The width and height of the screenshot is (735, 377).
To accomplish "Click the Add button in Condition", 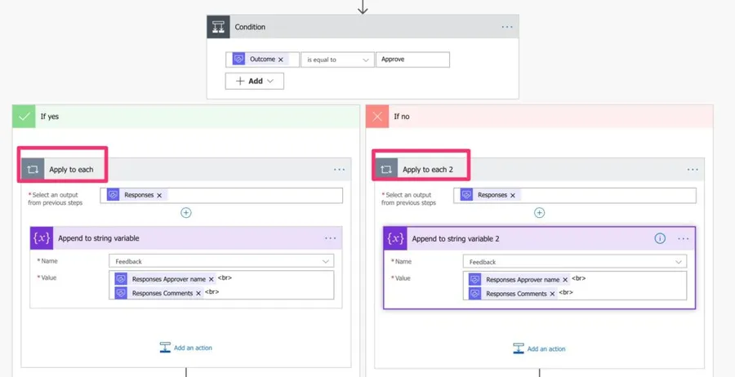I will (x=255, y=81).
